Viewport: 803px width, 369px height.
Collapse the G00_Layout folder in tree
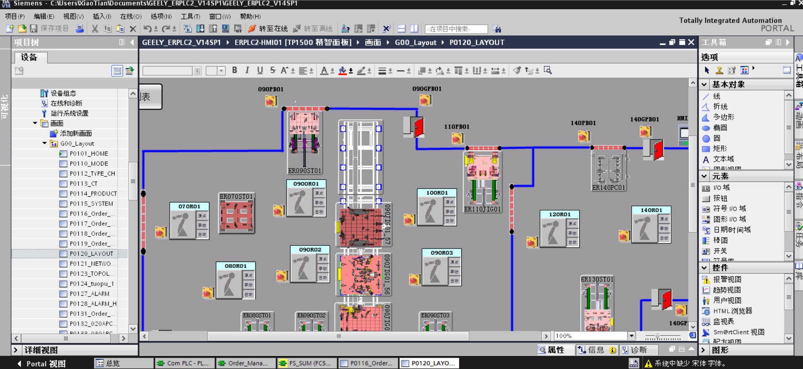[x=45, y=143]
